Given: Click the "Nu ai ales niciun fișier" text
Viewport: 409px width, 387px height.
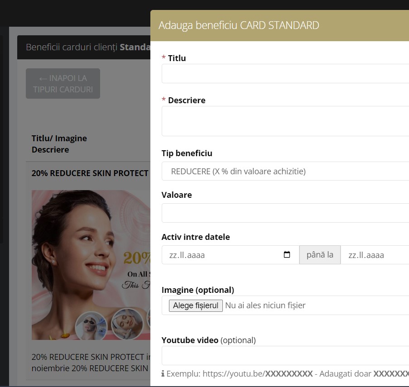Looking at the screenshot, I should tap(265, 306).
